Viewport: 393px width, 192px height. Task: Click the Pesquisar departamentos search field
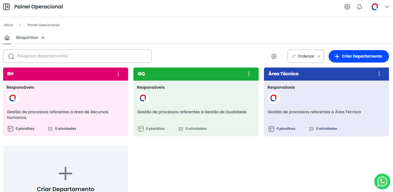point(77,56)
